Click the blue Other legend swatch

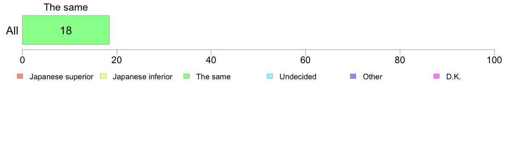(x=354, y=76)
